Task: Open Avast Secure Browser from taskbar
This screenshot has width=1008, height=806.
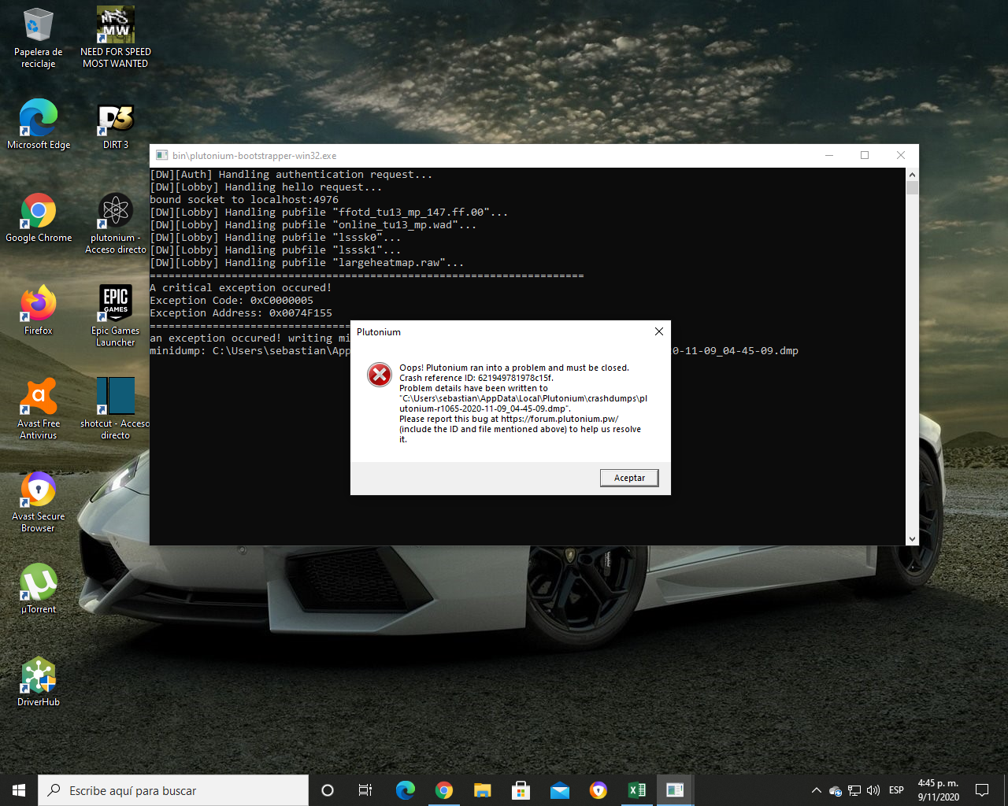Action: (598, 790)
